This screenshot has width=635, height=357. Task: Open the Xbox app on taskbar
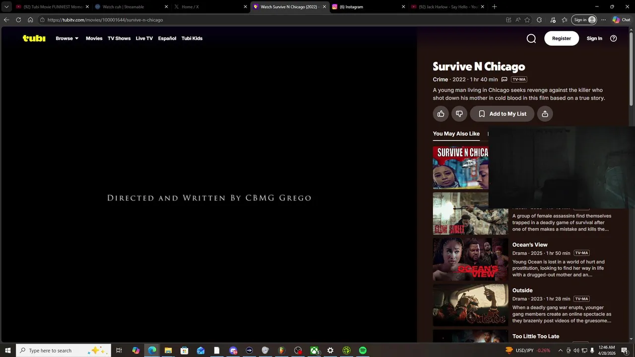click(314, 351)
